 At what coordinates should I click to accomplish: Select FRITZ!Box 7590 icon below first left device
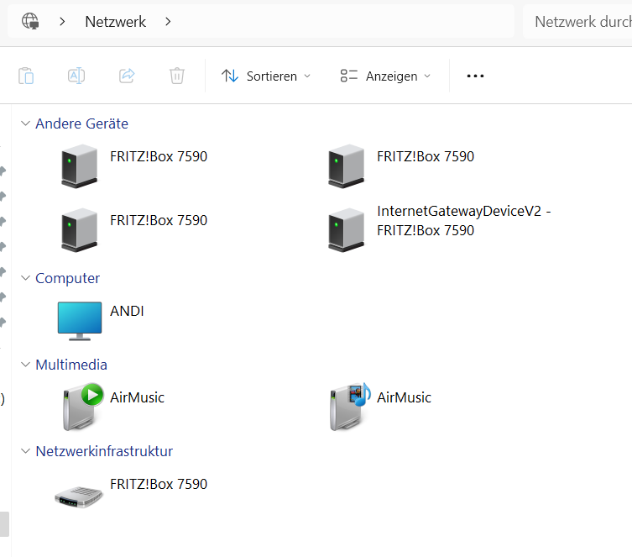coord(80,230)
